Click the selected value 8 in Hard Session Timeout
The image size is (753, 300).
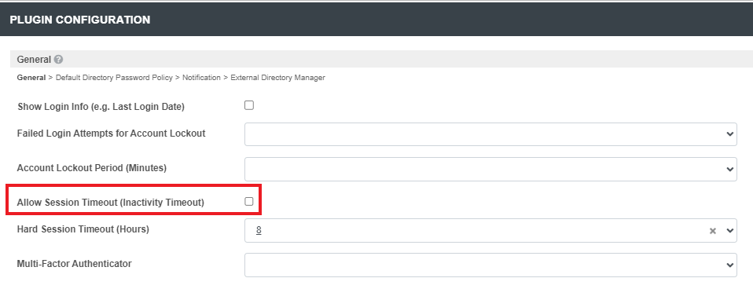tap(259, 230)
